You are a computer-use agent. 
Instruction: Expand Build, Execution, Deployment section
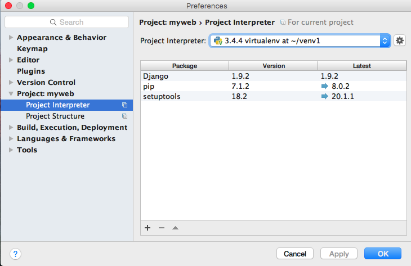(x=11, y=128)
